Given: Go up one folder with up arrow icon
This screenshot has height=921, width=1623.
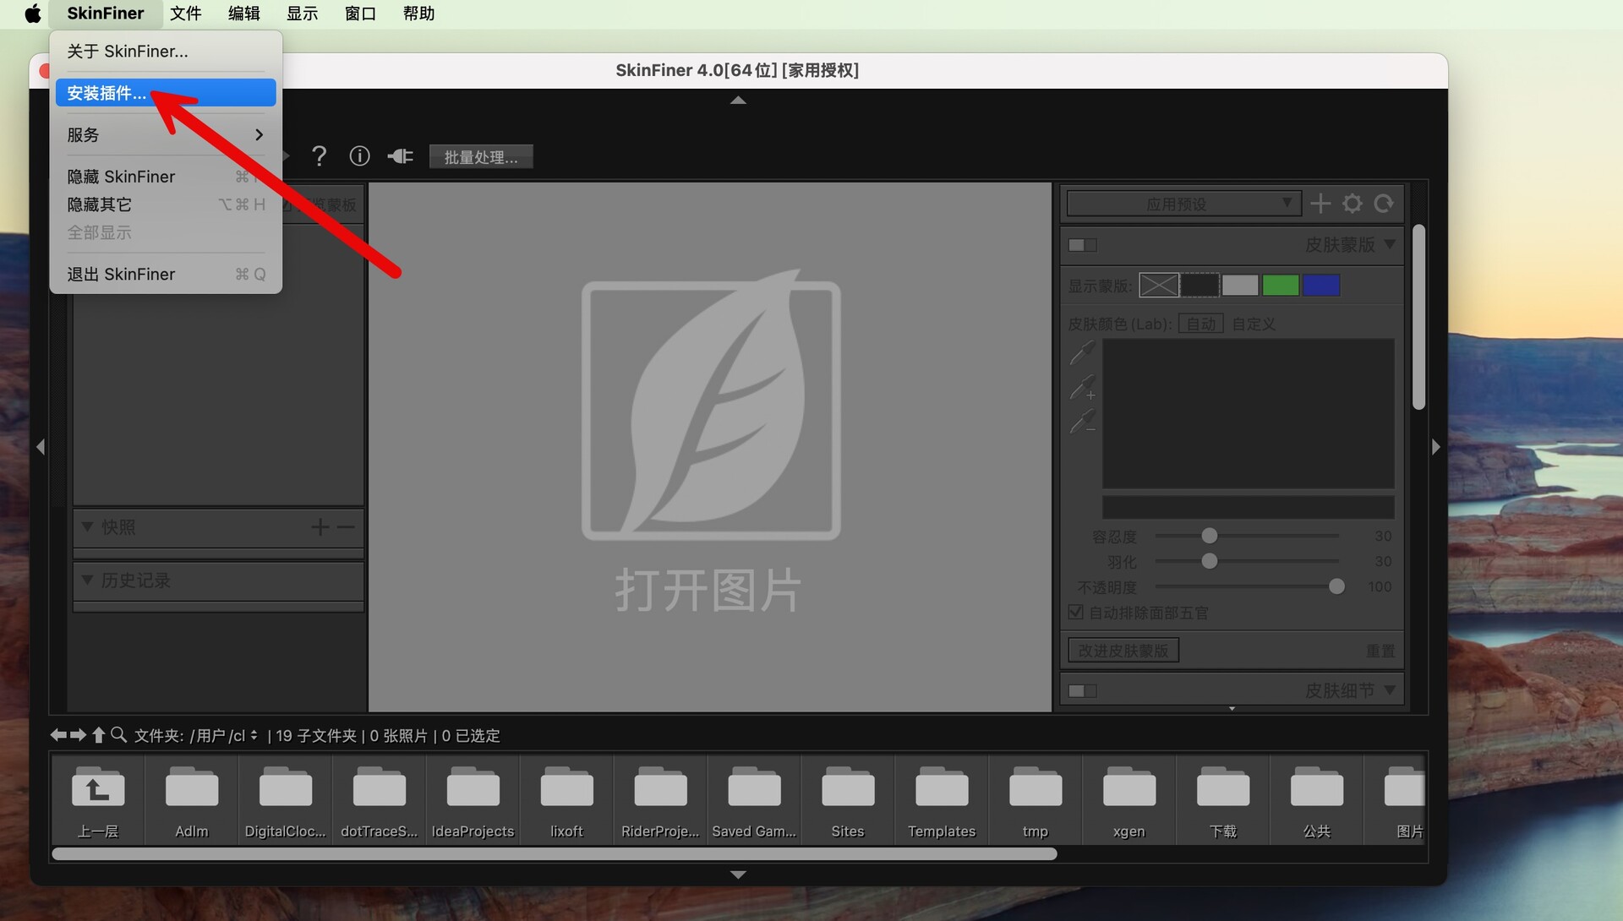Looking at the screenshot, I should [x=99, y=735].
